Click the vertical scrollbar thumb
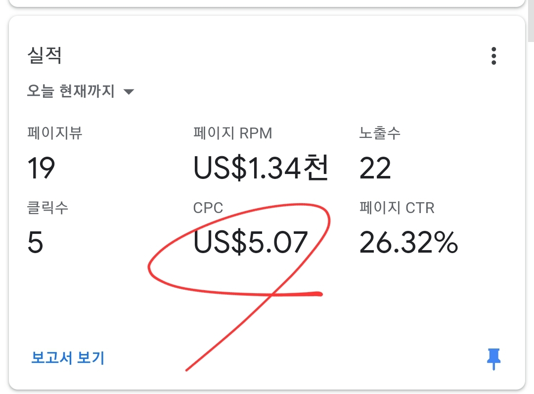534x394 pixels. pos(531,20)
